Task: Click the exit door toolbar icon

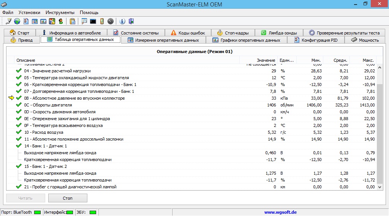Action: pyautogui.click(x=131, y=21)
